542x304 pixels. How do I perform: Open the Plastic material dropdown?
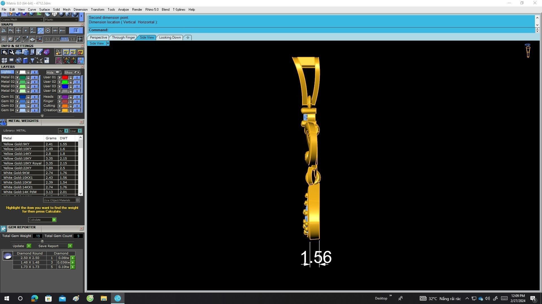[x=76, y=20]
